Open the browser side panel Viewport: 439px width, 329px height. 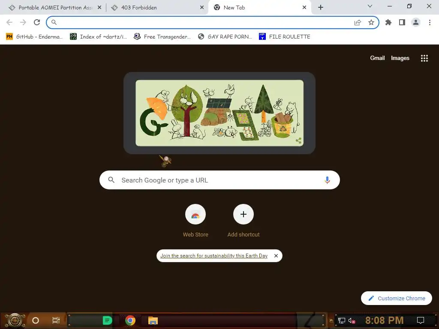point(402,22)
